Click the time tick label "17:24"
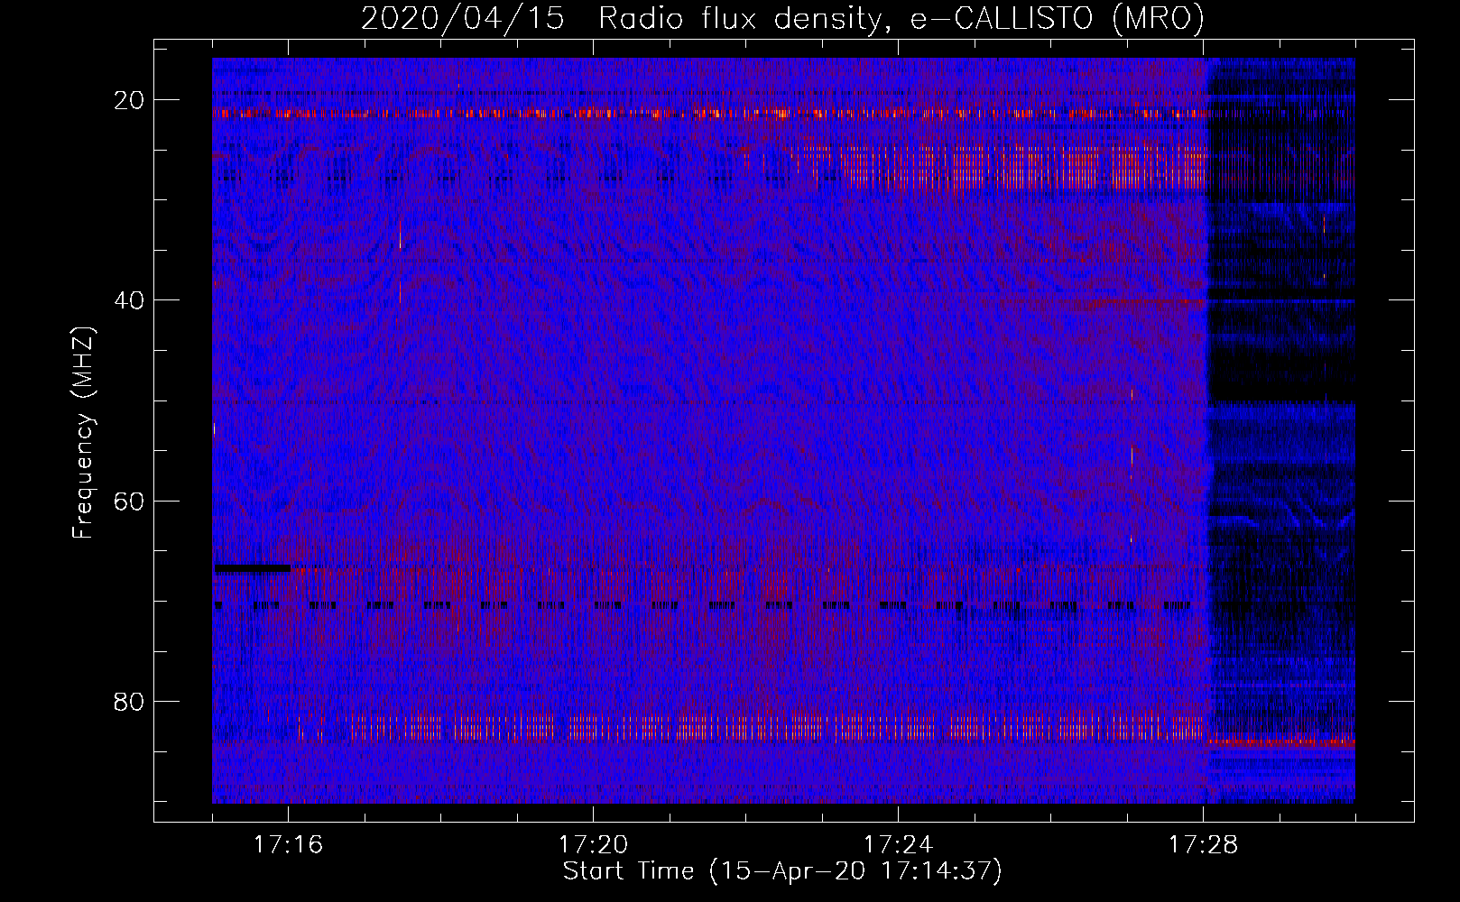 point(898,844)
